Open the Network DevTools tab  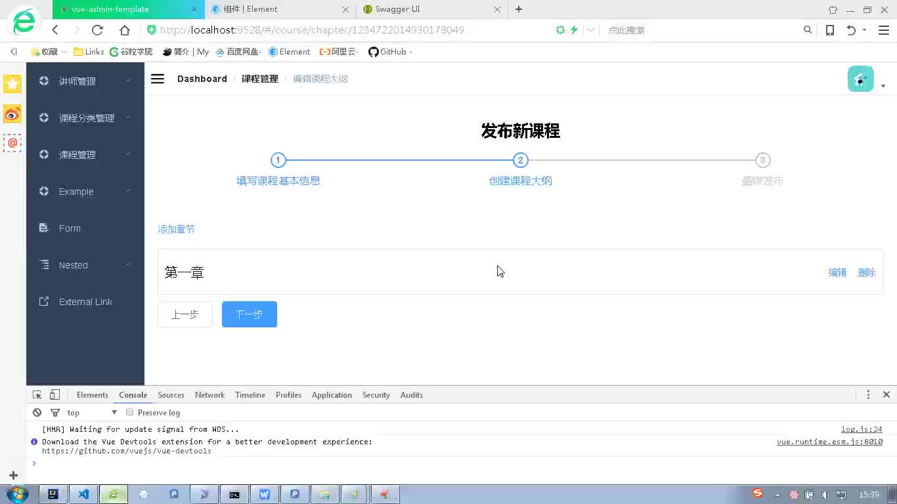click(x=209, y=394)
